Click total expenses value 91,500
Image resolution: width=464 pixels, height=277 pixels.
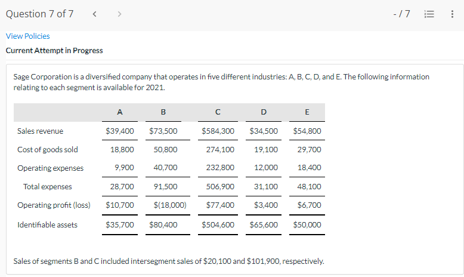(165, 187)
